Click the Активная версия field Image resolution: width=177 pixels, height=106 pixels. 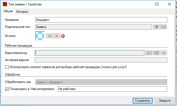coord(101,60)
